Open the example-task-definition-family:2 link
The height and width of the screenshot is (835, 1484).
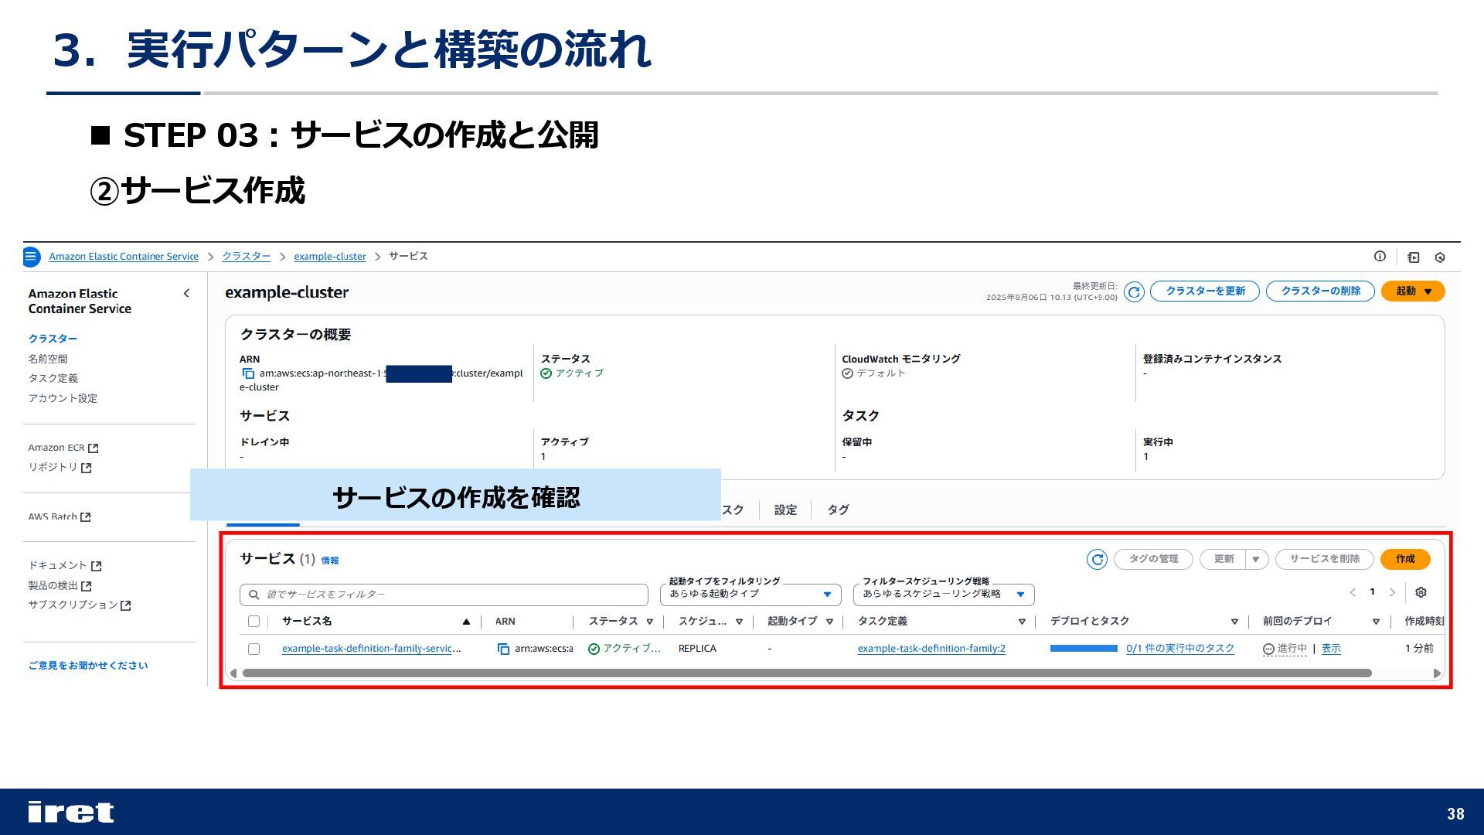click(x=931, y=649)
